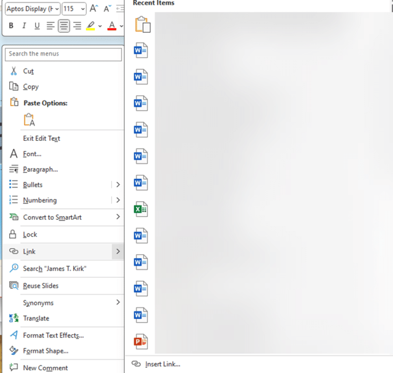393x373 pixels.
Task: Select the Excel file in Recent Items
Action: (141, 209)
